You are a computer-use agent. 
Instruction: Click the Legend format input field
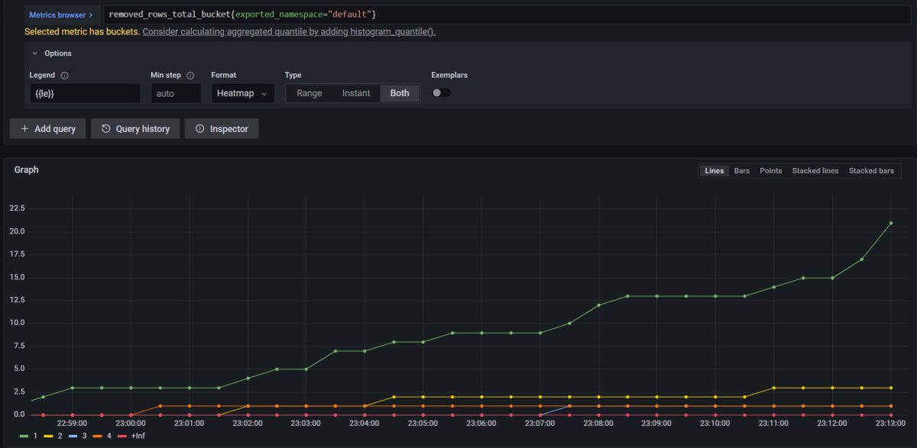coord(85,93)
